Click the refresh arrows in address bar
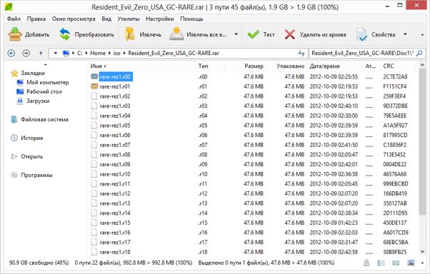 [301, 54]
